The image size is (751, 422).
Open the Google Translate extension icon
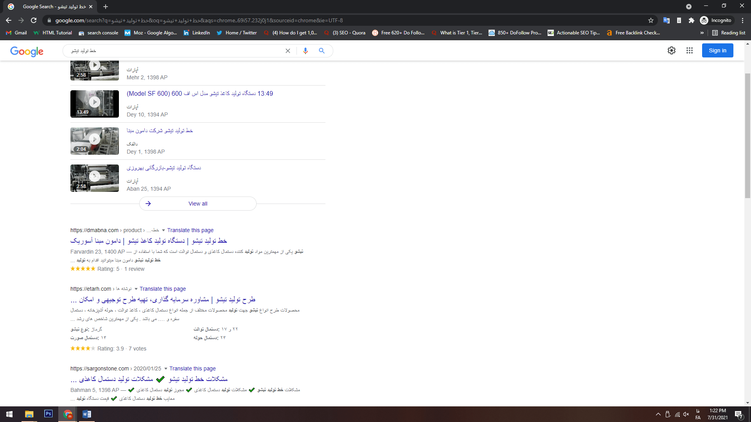(x=667, y=20)
